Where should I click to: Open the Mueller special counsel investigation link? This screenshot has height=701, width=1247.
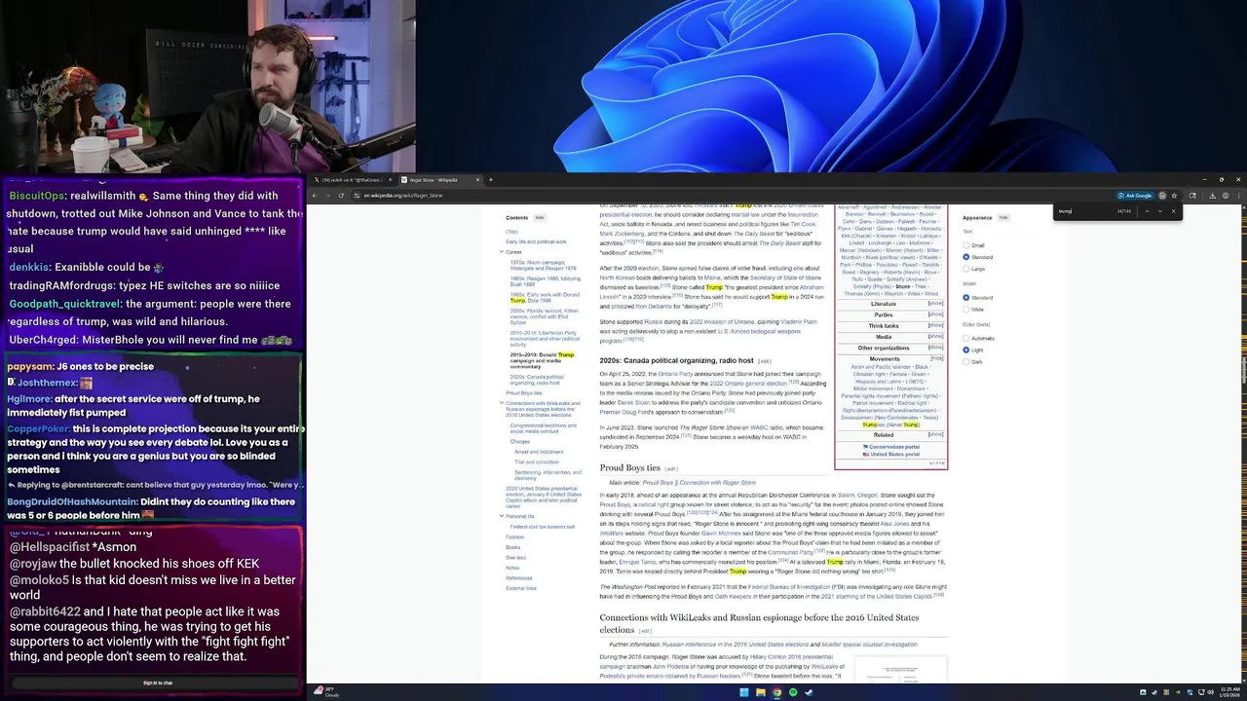pyautogui.click(x=869, y=645)
